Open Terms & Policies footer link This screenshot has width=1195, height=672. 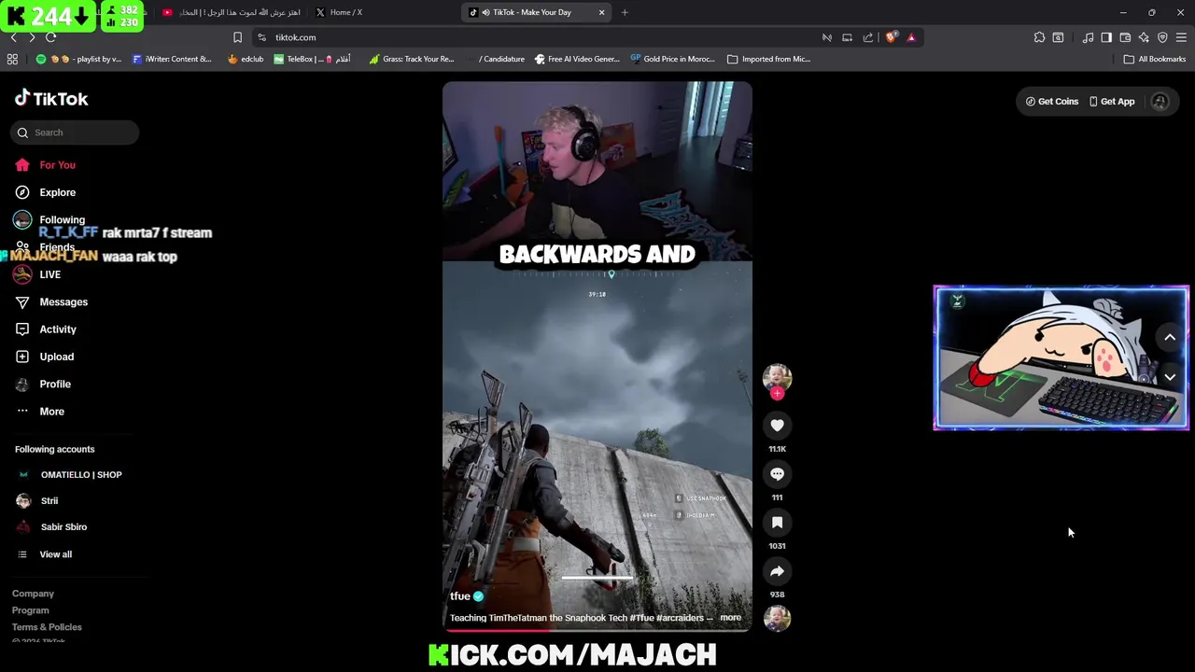pos(47,627)
